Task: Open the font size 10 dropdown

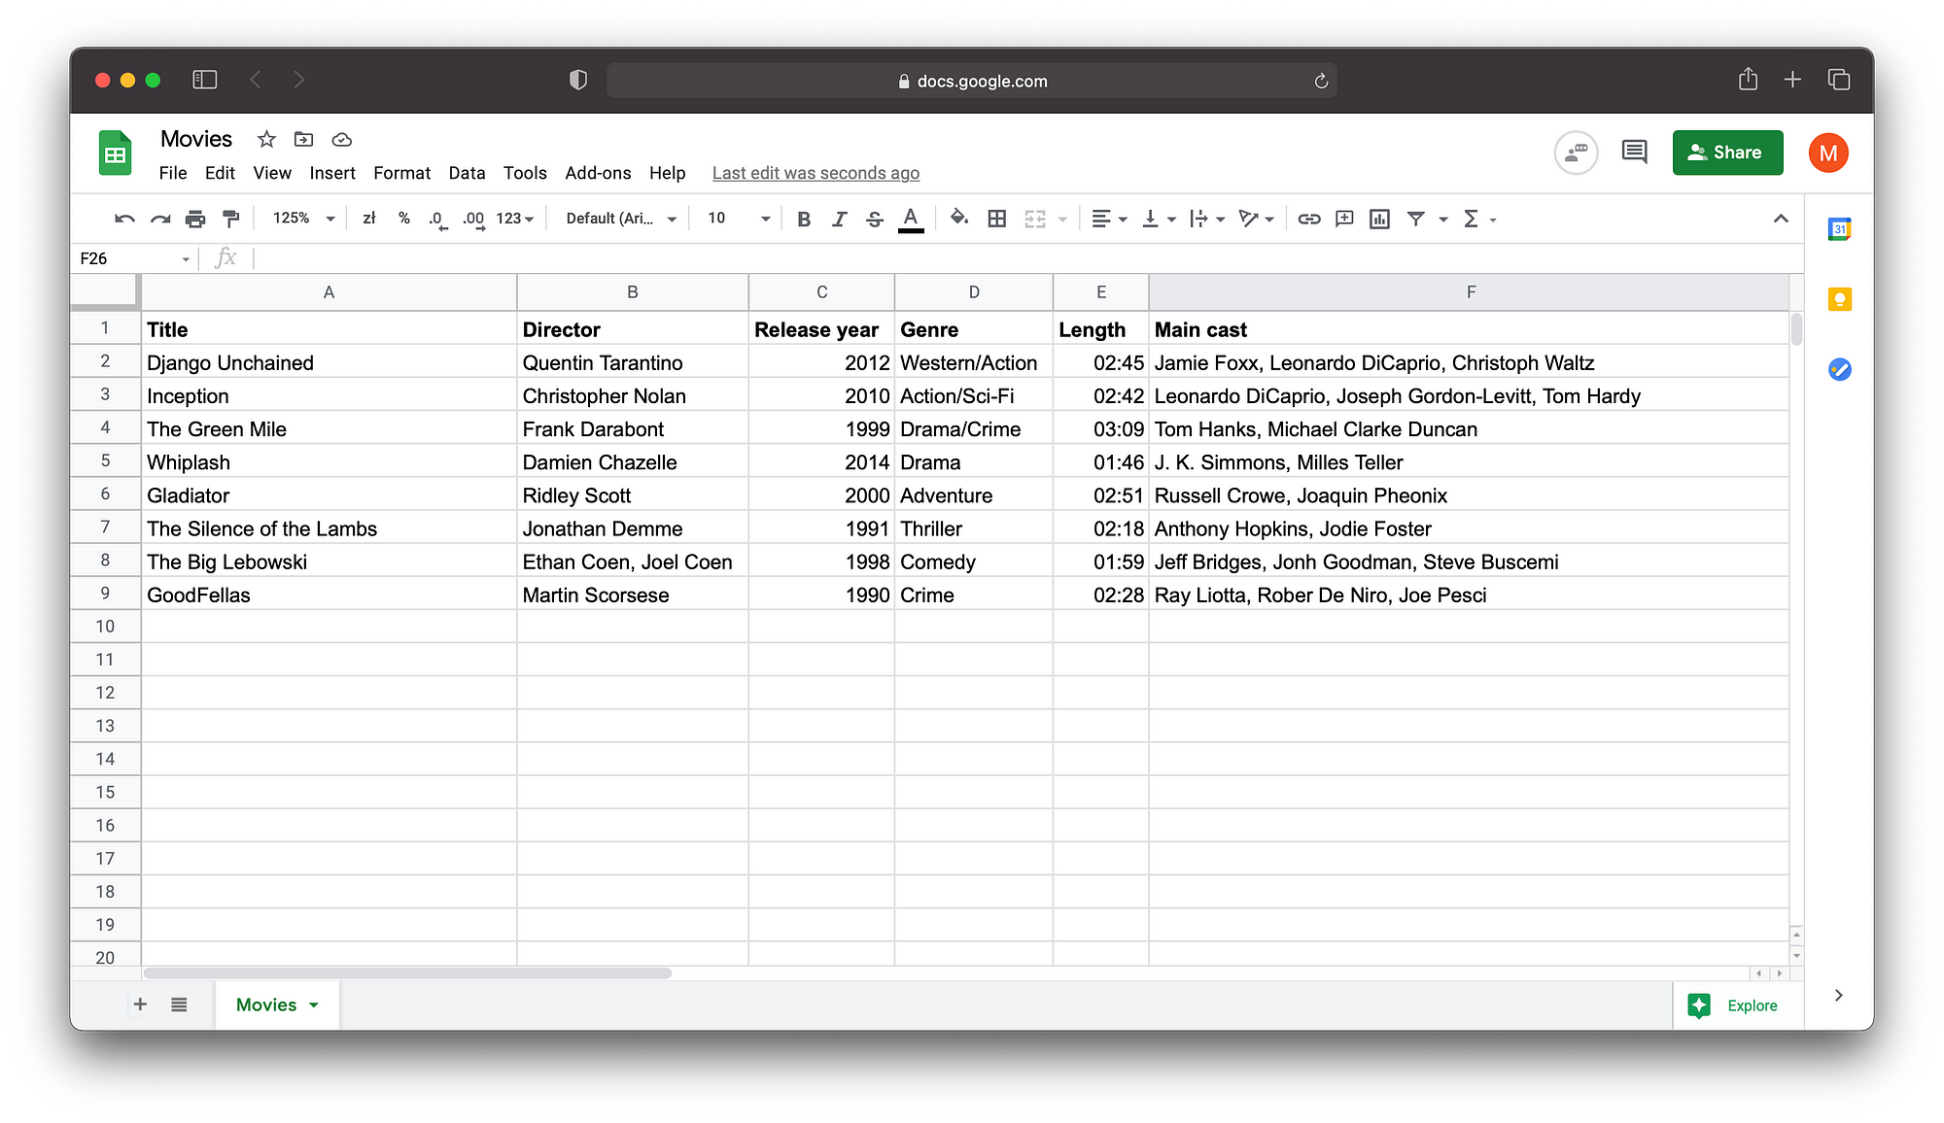Action: click(739, 219)
